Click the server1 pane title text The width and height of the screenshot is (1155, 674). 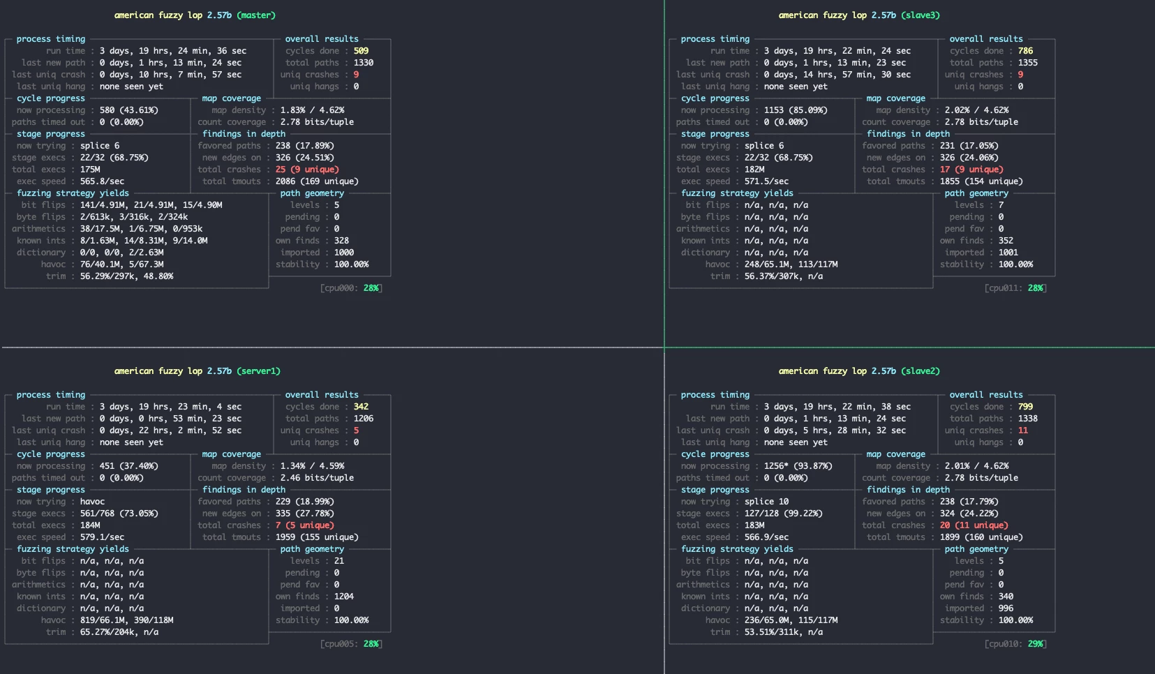pos(197,371)
